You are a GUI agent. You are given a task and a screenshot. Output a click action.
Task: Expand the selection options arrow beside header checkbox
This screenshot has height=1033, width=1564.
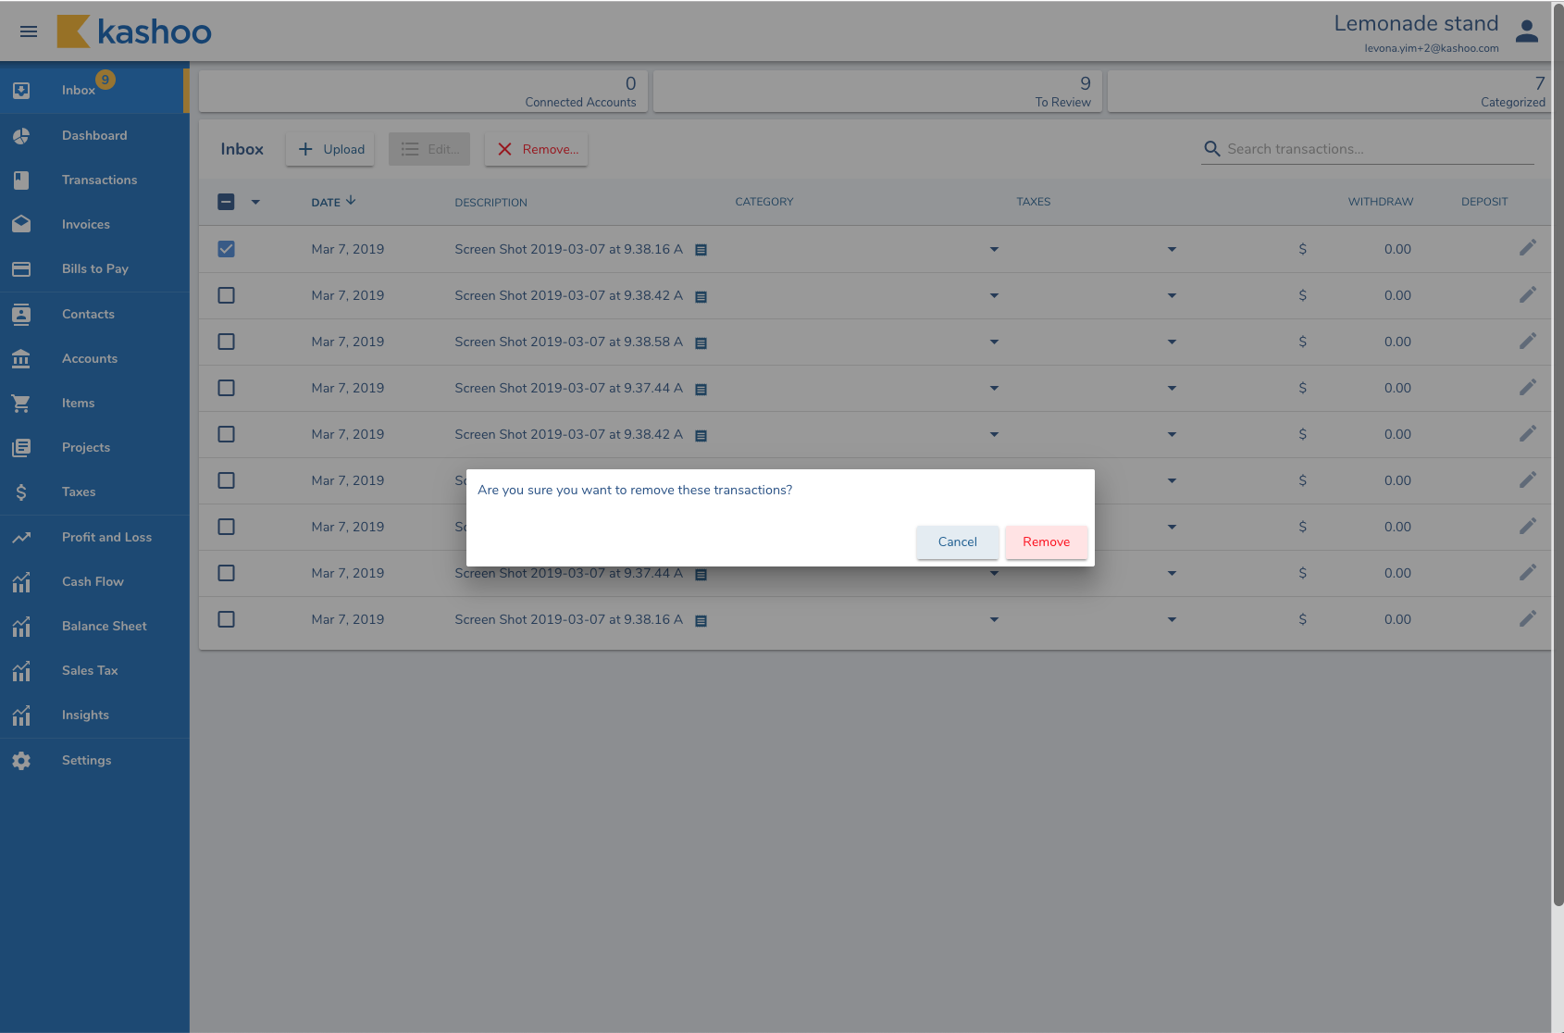click(255, 202)
